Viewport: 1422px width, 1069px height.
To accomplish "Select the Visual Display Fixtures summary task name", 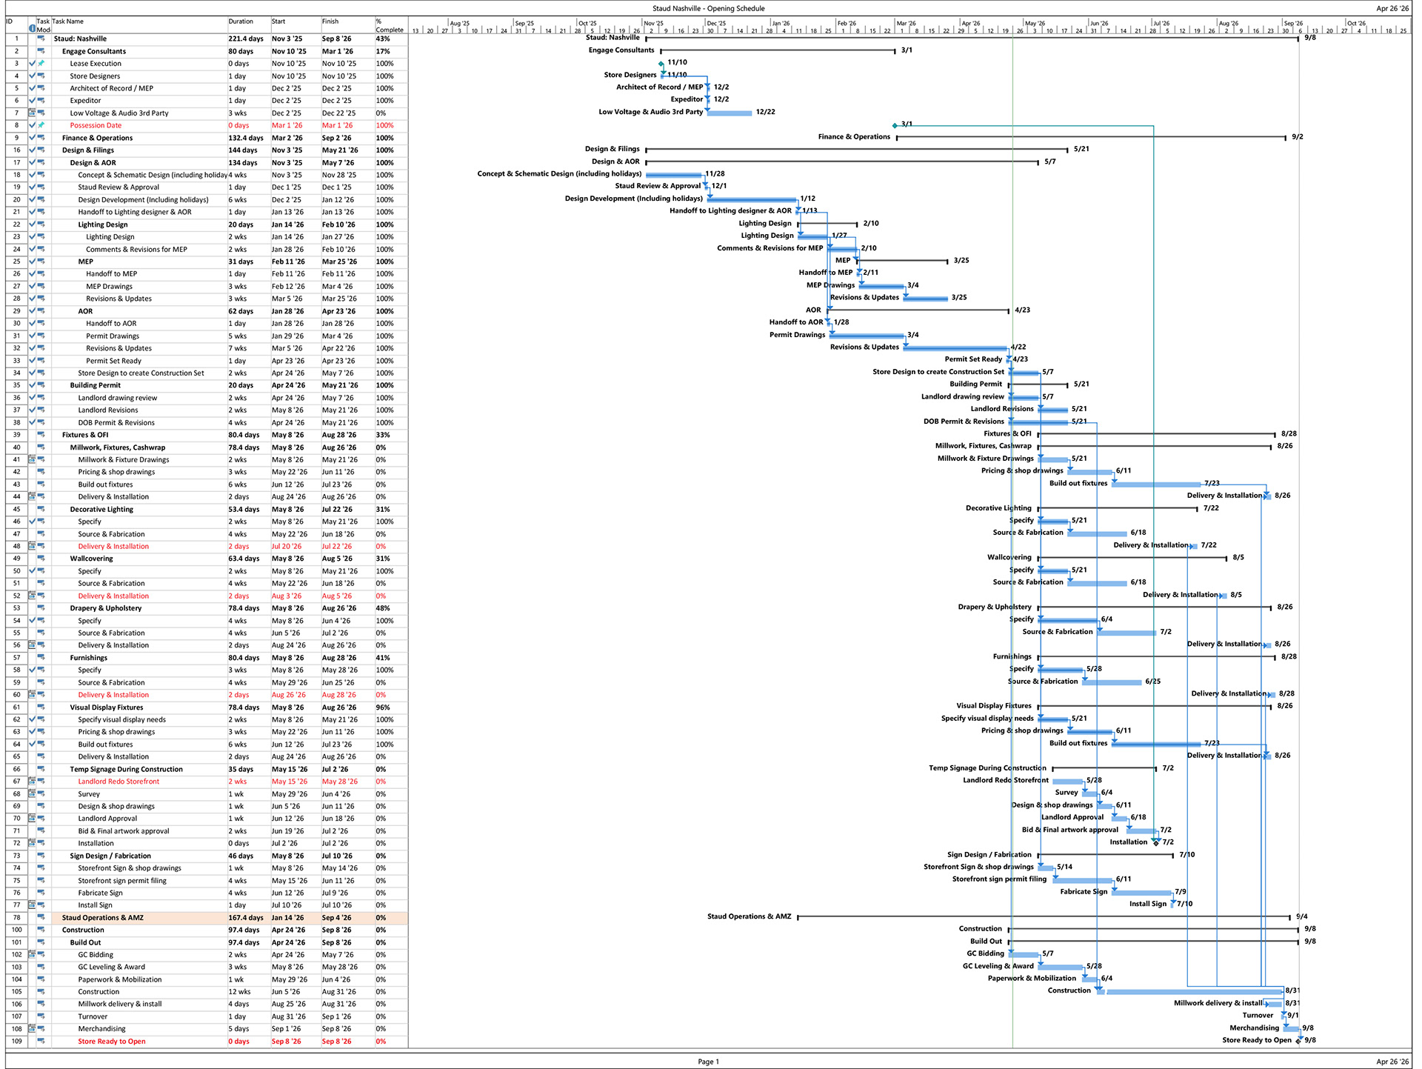I will [107, 707].
